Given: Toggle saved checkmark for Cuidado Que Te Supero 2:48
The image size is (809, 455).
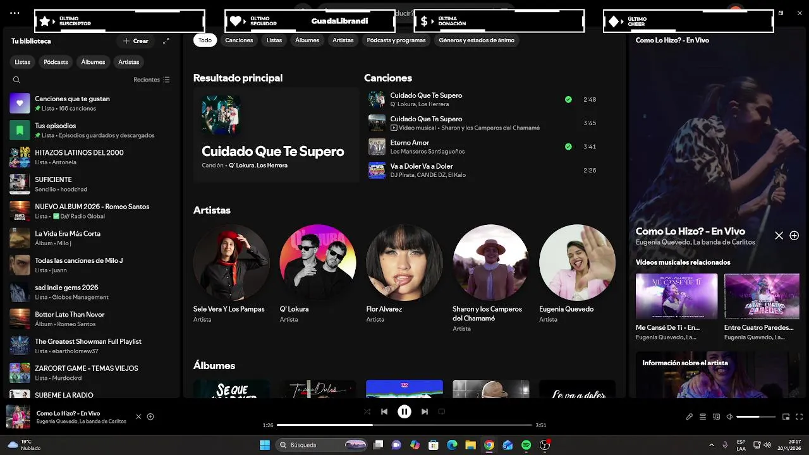Looking at the screenshot, I should pyautogui.click(x=568, y=99).
